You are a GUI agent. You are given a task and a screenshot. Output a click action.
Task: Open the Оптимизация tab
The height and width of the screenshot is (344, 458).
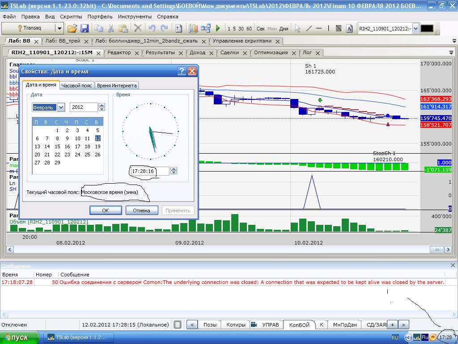pyautogui.click(x=270, y=52)
